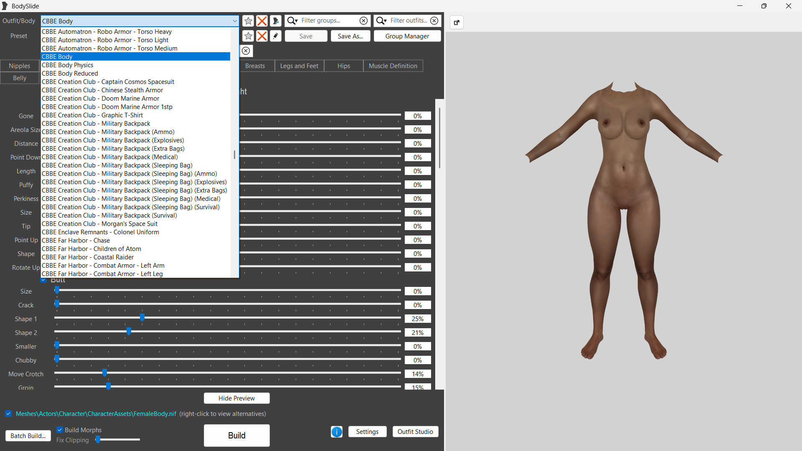Delete the selected outfit using the red X
This screenshot has width=802, height=451.
click(x=262, y=21)
